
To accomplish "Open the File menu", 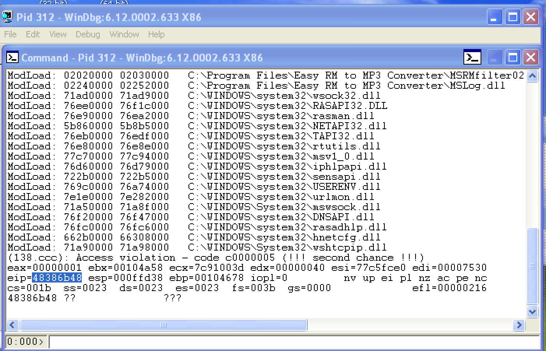I will pos(11,34).
